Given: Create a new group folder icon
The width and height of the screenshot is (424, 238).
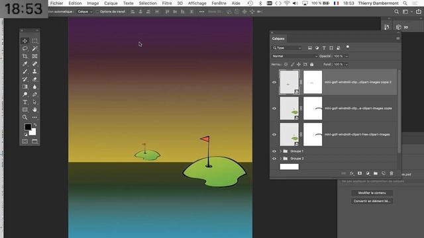Looking at the screenshot, I should pos(376,173).
